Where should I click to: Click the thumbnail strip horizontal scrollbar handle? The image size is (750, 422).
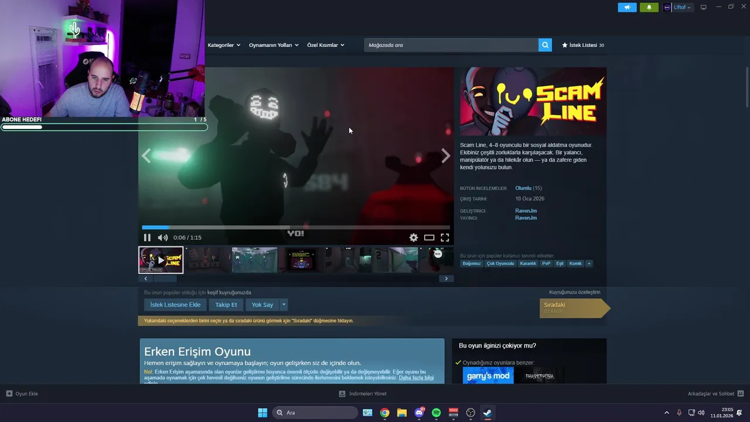165,279
